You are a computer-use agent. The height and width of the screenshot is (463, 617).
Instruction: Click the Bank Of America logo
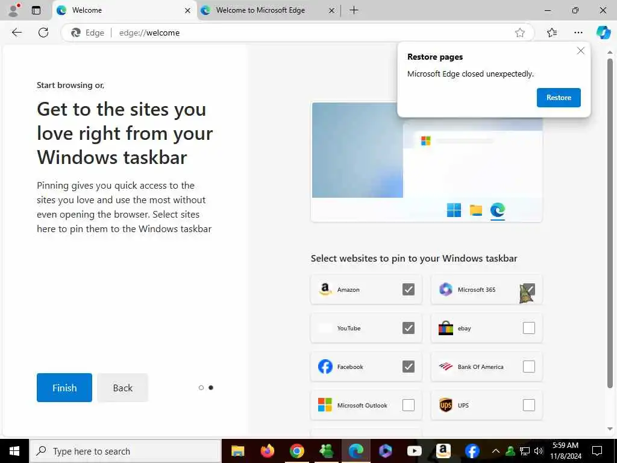445,367
